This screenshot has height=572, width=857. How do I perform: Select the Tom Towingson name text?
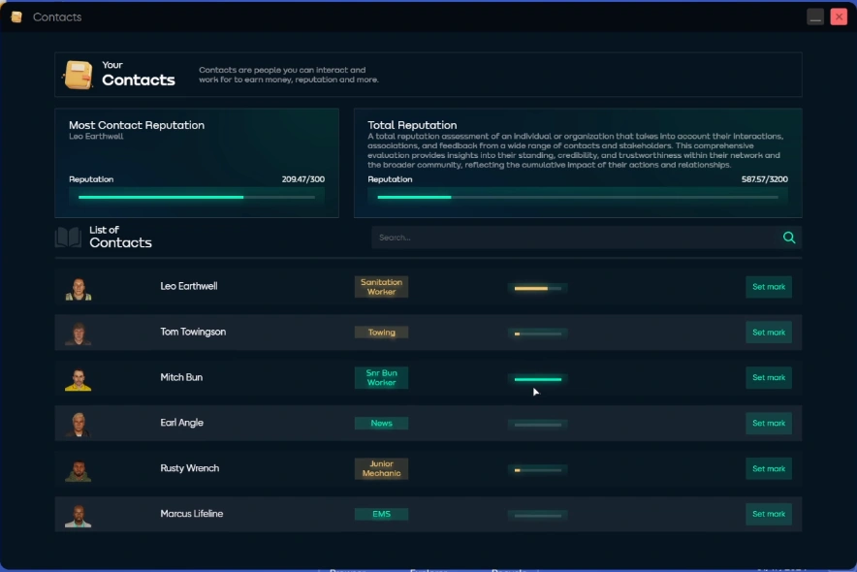coord(193,332)
